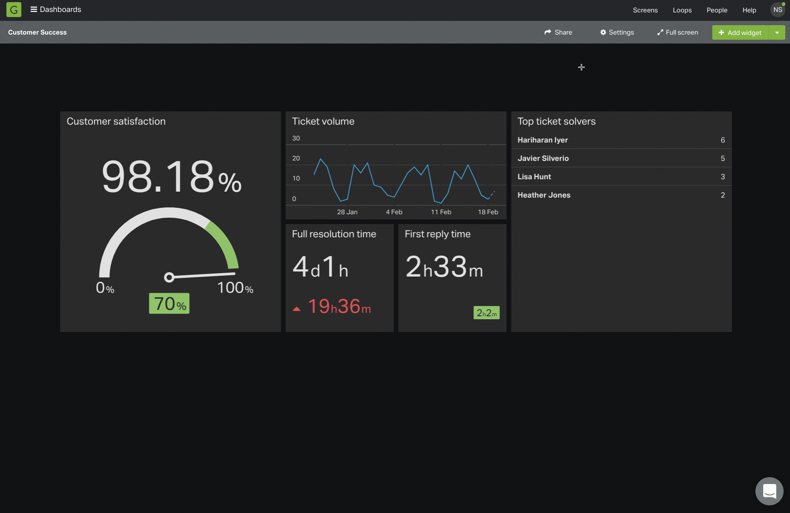Click the satisfaction gauge needle
The image size is (790, 513).
200,276
